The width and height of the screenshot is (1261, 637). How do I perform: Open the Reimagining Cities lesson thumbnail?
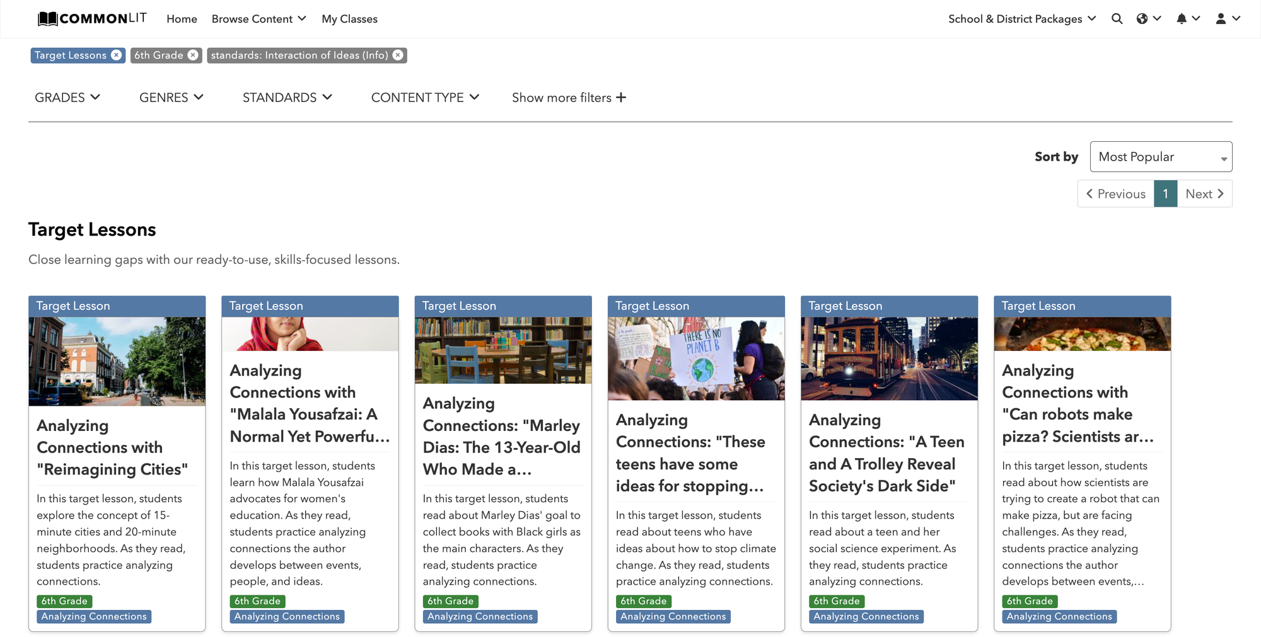tap(117, 361)
